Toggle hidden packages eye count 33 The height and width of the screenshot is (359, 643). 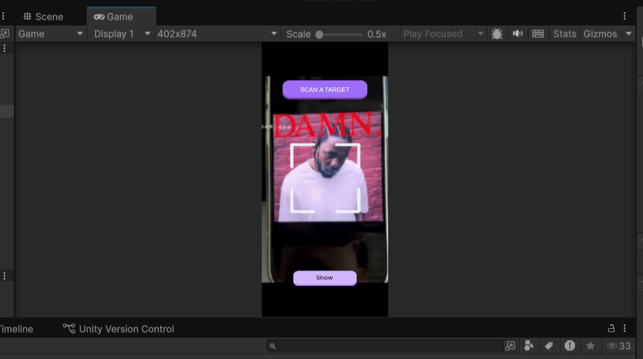coord(619,346)
